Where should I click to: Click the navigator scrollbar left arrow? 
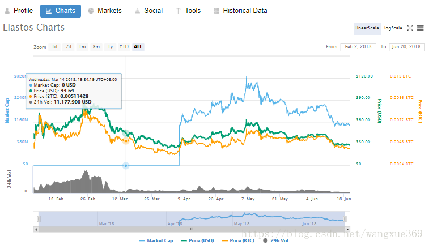[36, 229]
